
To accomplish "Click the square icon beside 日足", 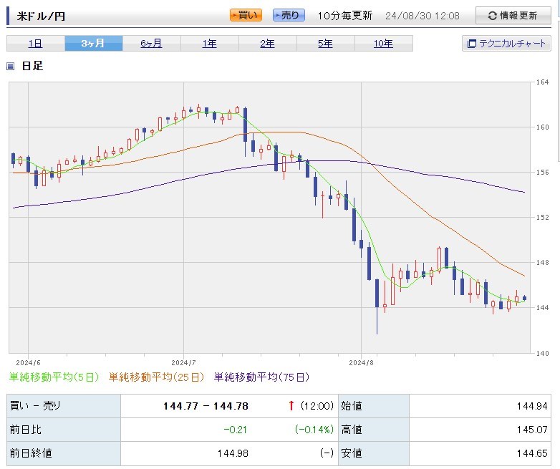I will (x=11, y=67).
